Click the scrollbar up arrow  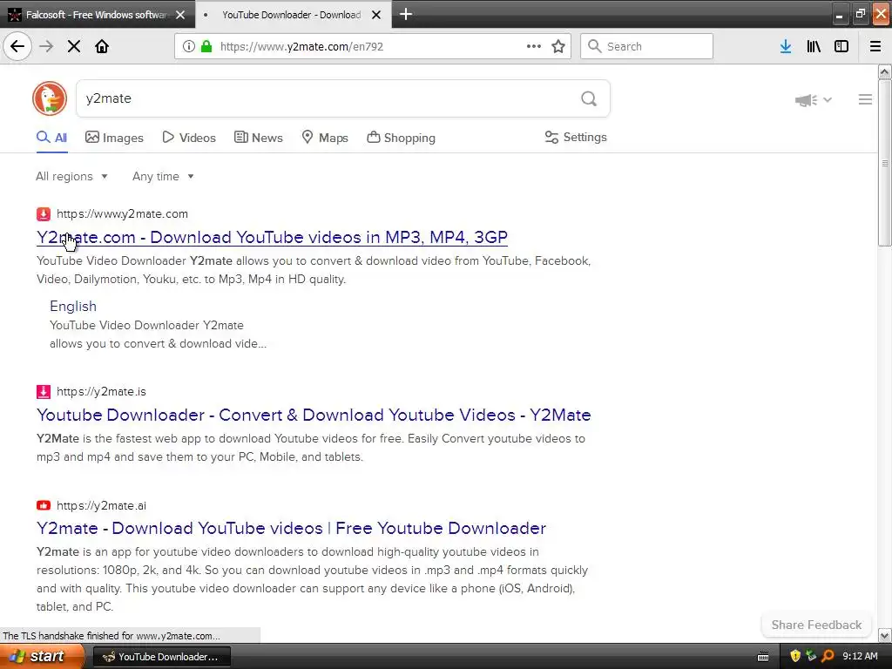coord(884,71)
